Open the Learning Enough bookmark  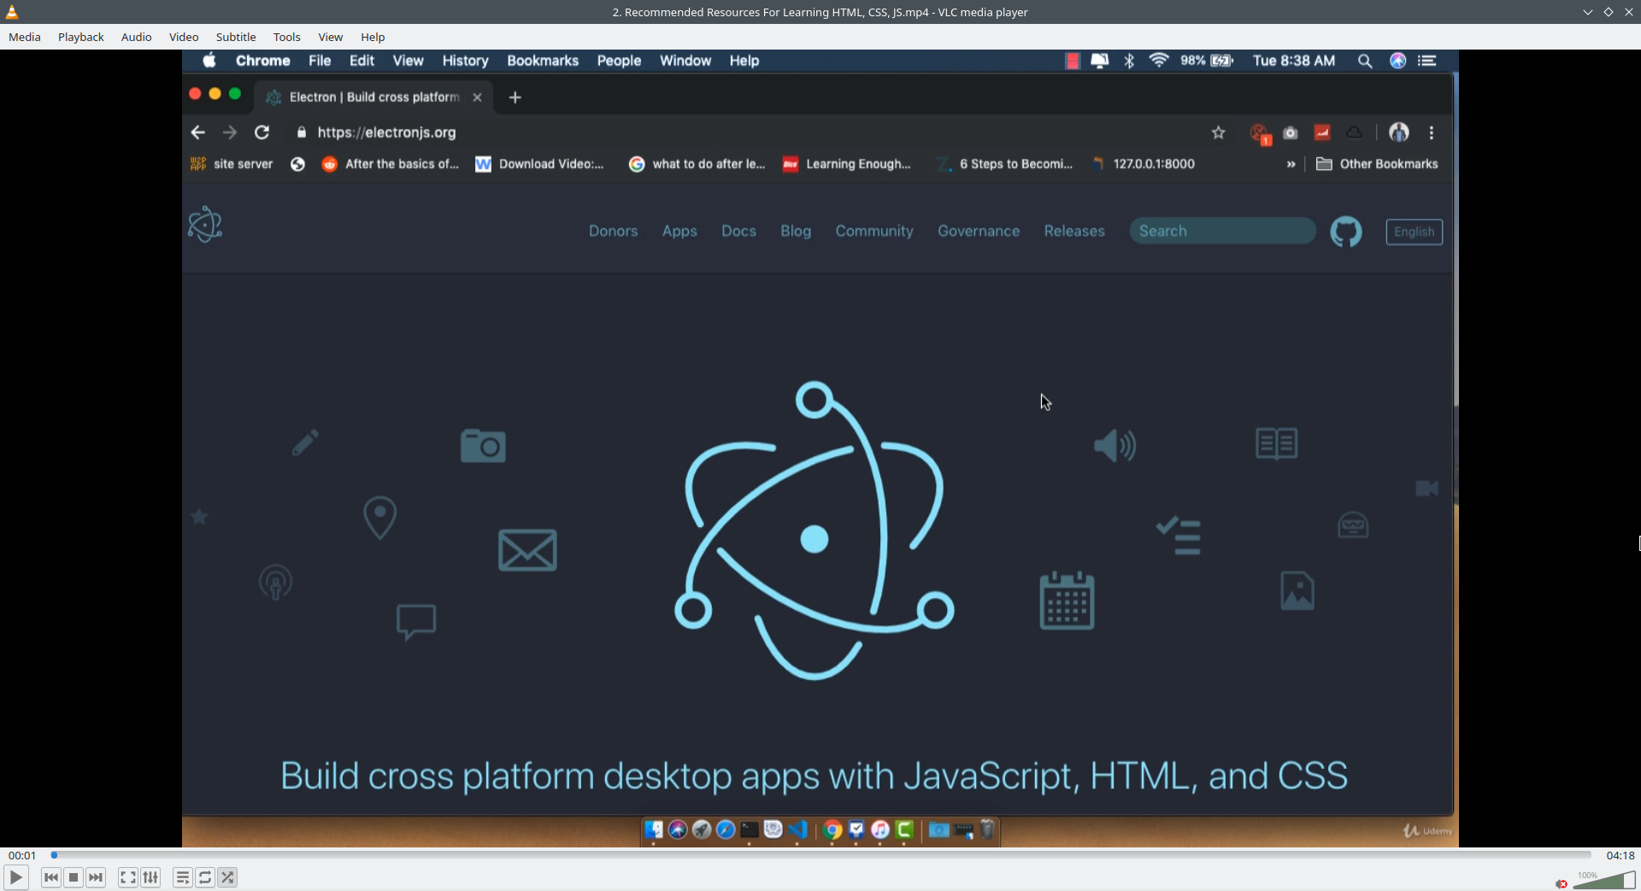coord(847,164)
